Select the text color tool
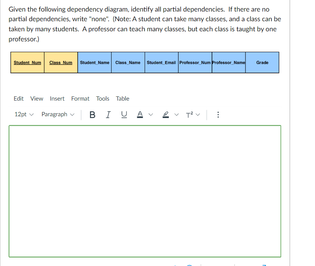Viewport: 315px width, 266px height. [140, 115]
